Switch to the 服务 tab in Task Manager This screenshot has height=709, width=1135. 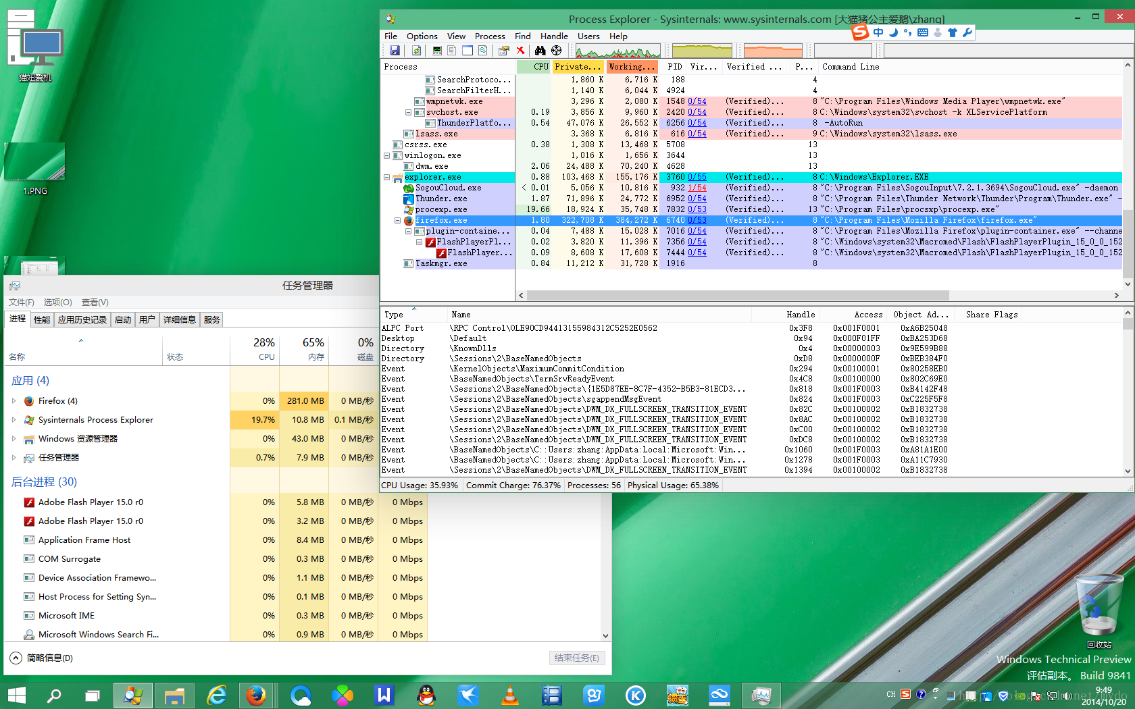tap(212, 320)
